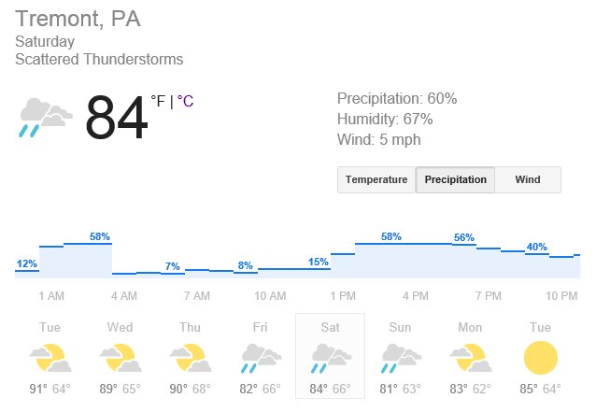This screenshot has width=596, height=412.
Task: Select the Precipitation tab
Action: point(455,179)
